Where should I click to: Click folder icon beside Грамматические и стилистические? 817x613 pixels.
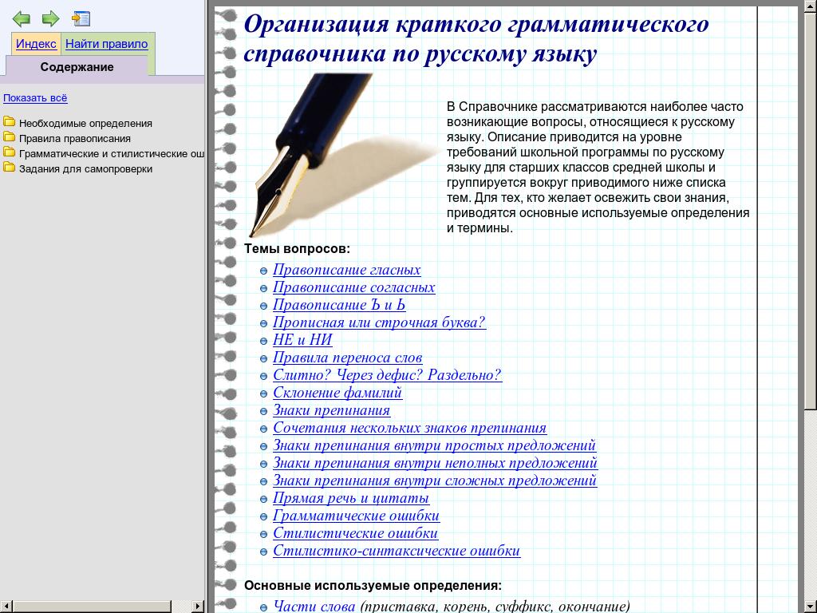(x=10, y=152)
